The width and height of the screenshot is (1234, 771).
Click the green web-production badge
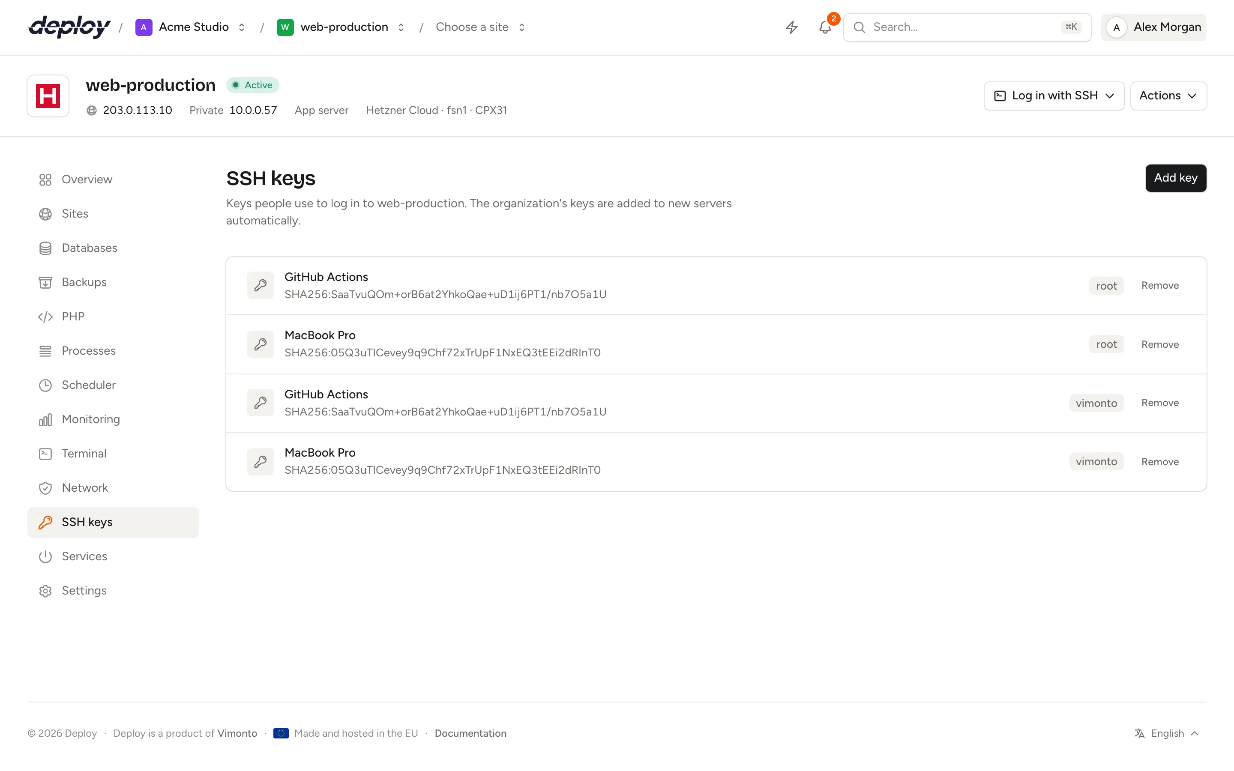coord(285,27)
